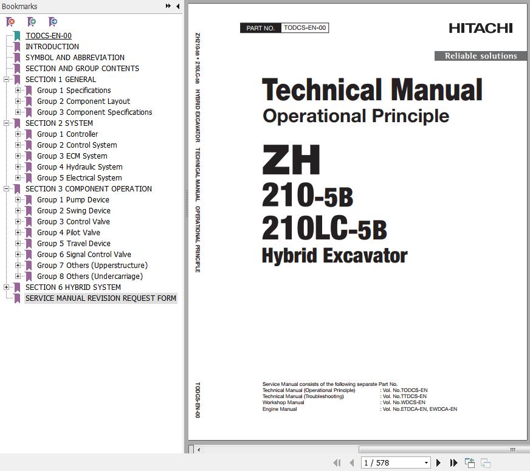The image size is (530, 471).
Task: Collapse the bookmarks panel with left triangle
Action: coord(178,6)
